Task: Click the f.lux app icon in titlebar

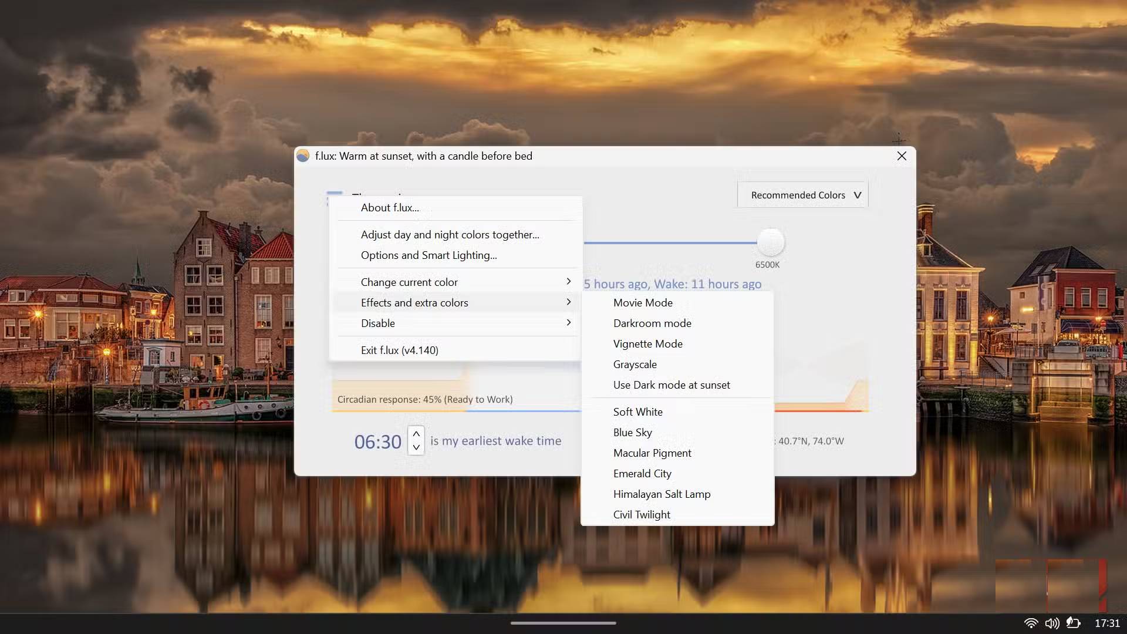Action: point(303,156)
